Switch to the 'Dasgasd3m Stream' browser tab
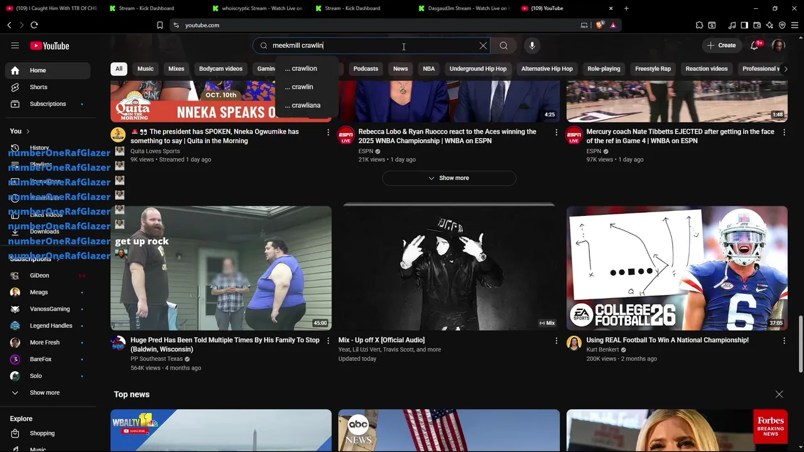This screenshot has width=804, height=452. pos(464,8)
